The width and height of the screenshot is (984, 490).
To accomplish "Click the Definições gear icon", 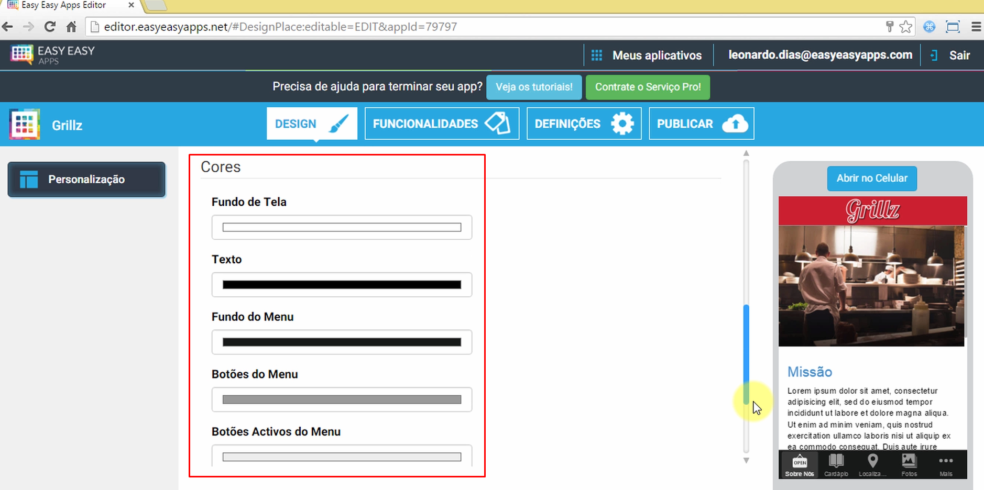I will 622,124.
